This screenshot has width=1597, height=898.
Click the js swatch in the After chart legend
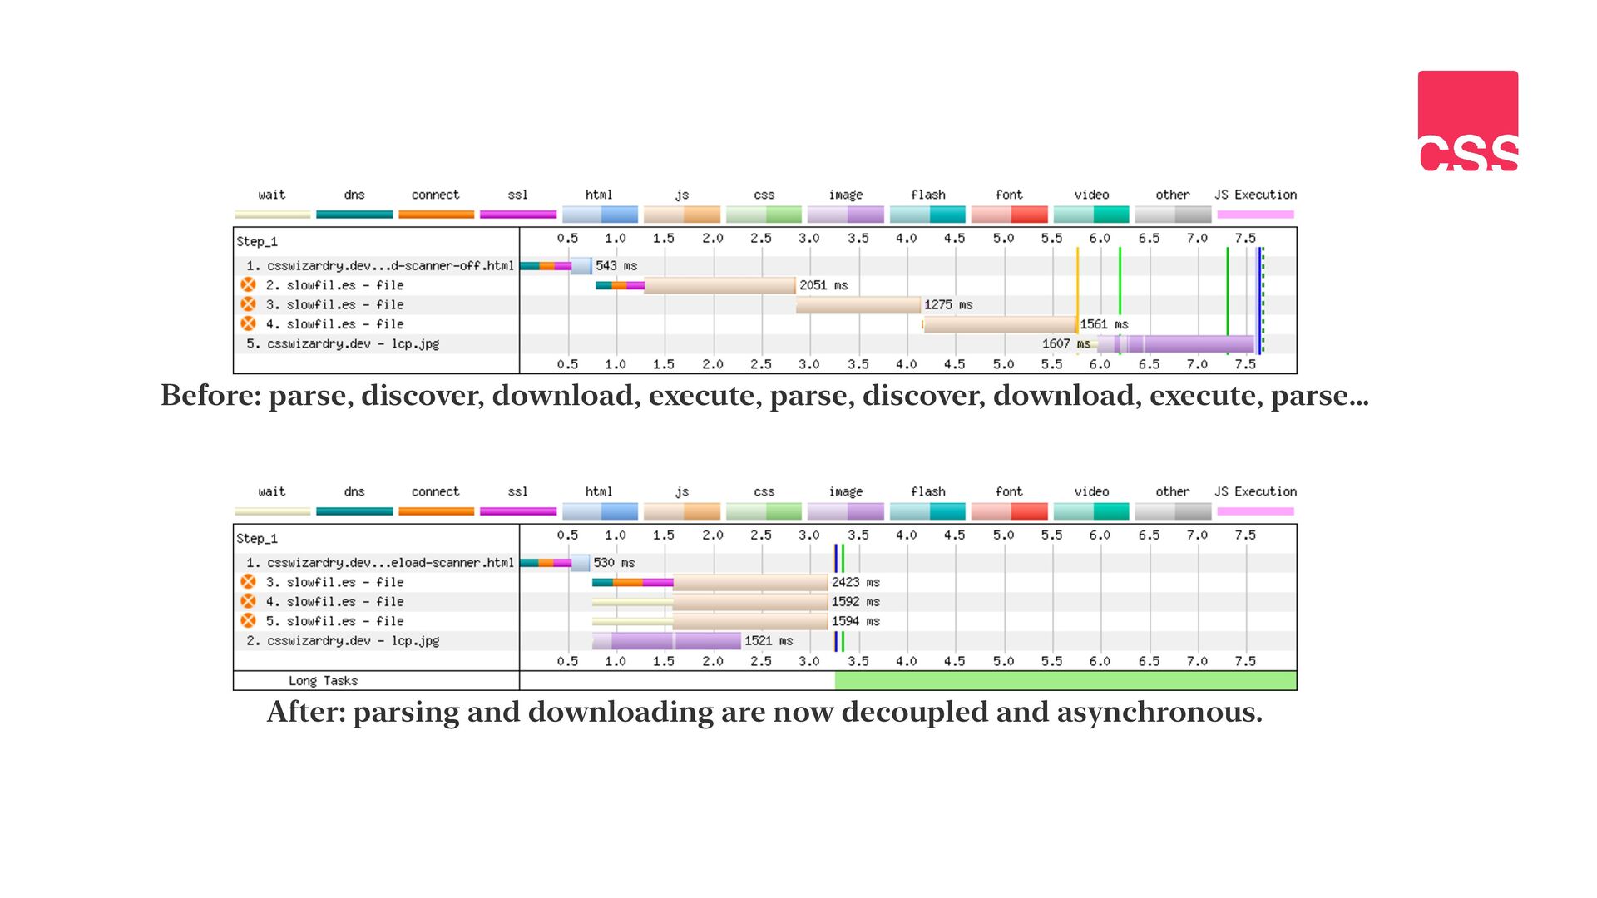pos(682,511)
